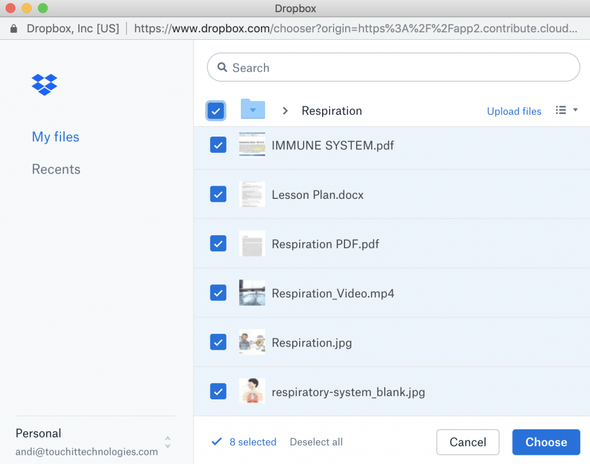
Task: Click the Respiration breadcrumb label
Action: pyautogui.click(x=332, y=111)
